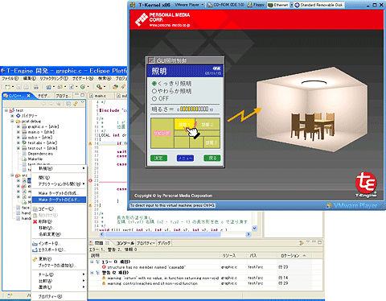
Task: Select the OFF lighting radio button
Action: [154, 99]
